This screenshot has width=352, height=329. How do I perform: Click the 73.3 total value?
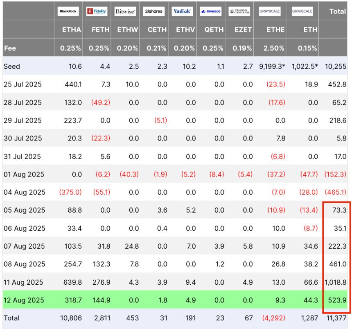click(339, 210)
